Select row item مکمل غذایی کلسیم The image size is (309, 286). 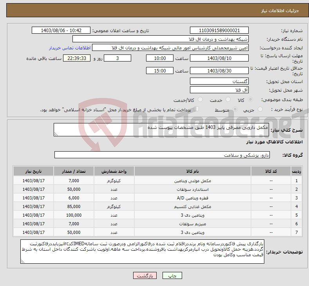point(193,206)
